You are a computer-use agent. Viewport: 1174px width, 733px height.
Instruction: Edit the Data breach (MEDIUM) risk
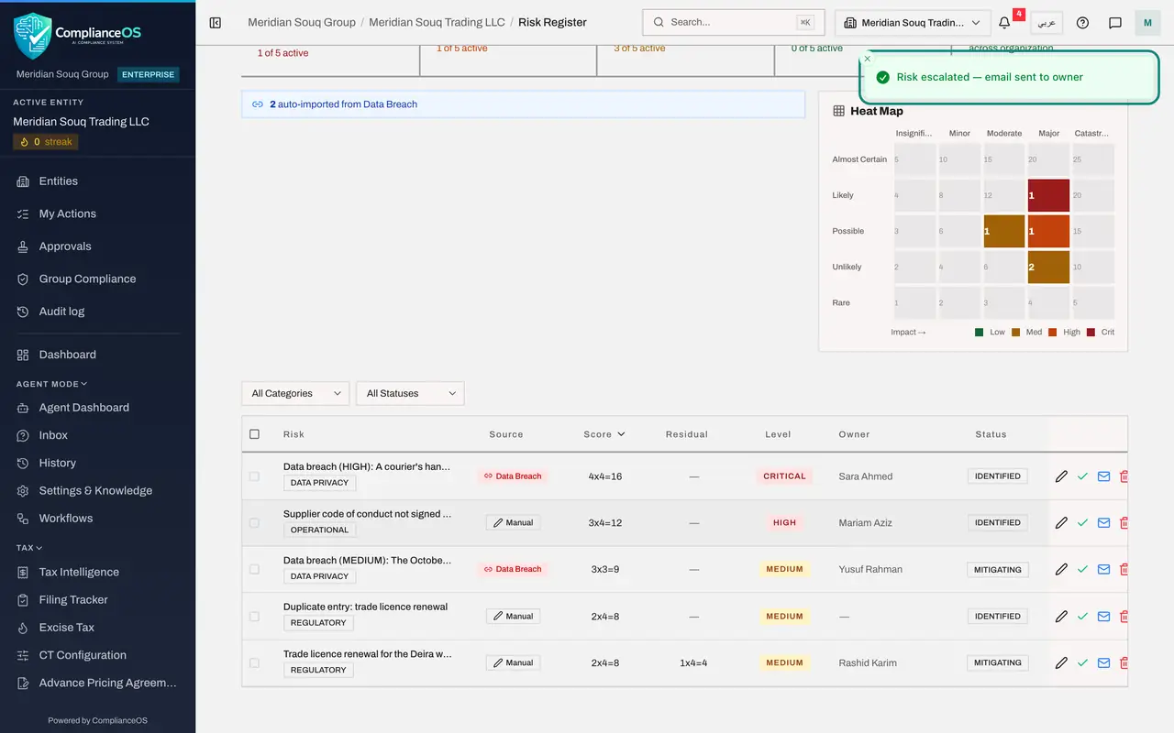point(1061,569)
